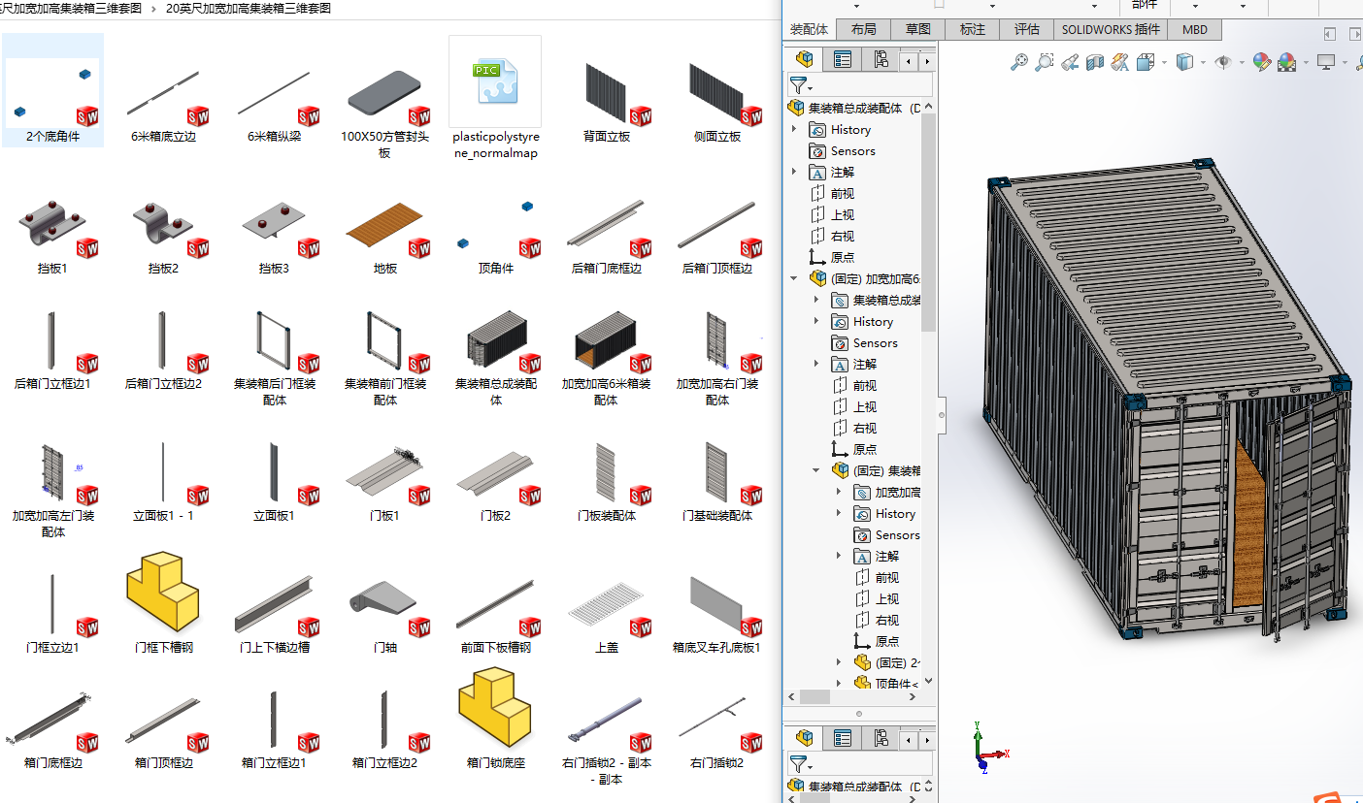Select the 2个底角件 file thumbnail

click(x=53, y=91)
